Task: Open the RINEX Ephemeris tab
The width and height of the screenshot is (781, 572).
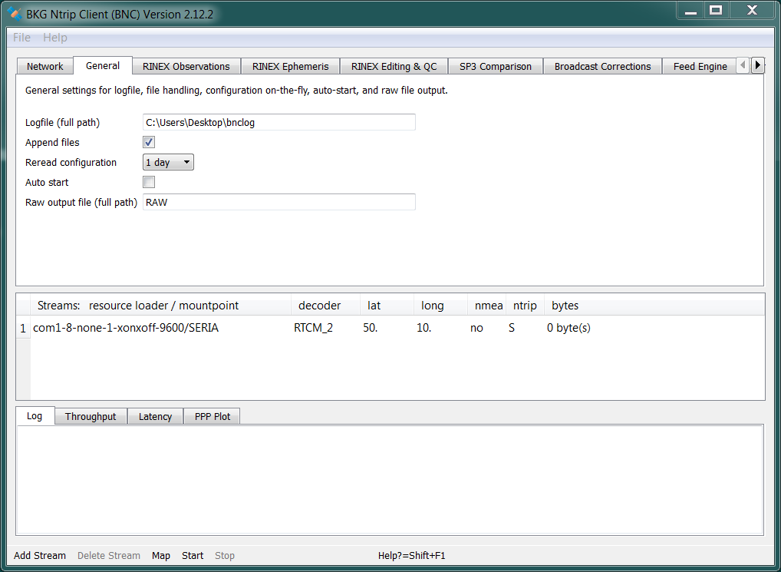Action: click(291, 66)
